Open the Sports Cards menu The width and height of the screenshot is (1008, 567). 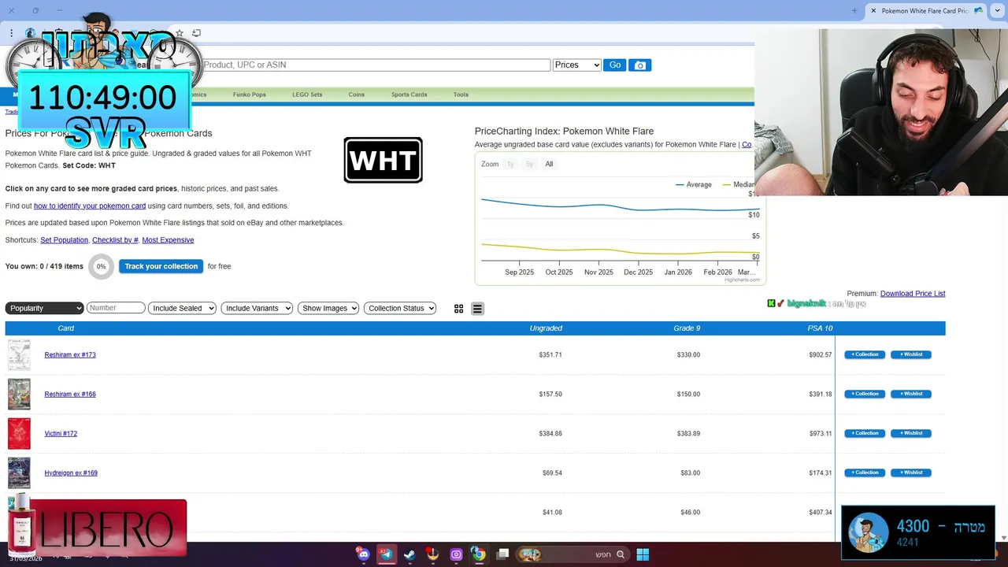point(409,94)
